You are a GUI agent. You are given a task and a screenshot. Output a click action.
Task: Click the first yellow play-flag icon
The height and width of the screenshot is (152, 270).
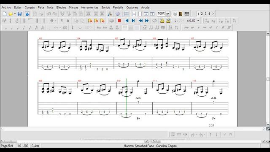[90, 21]
